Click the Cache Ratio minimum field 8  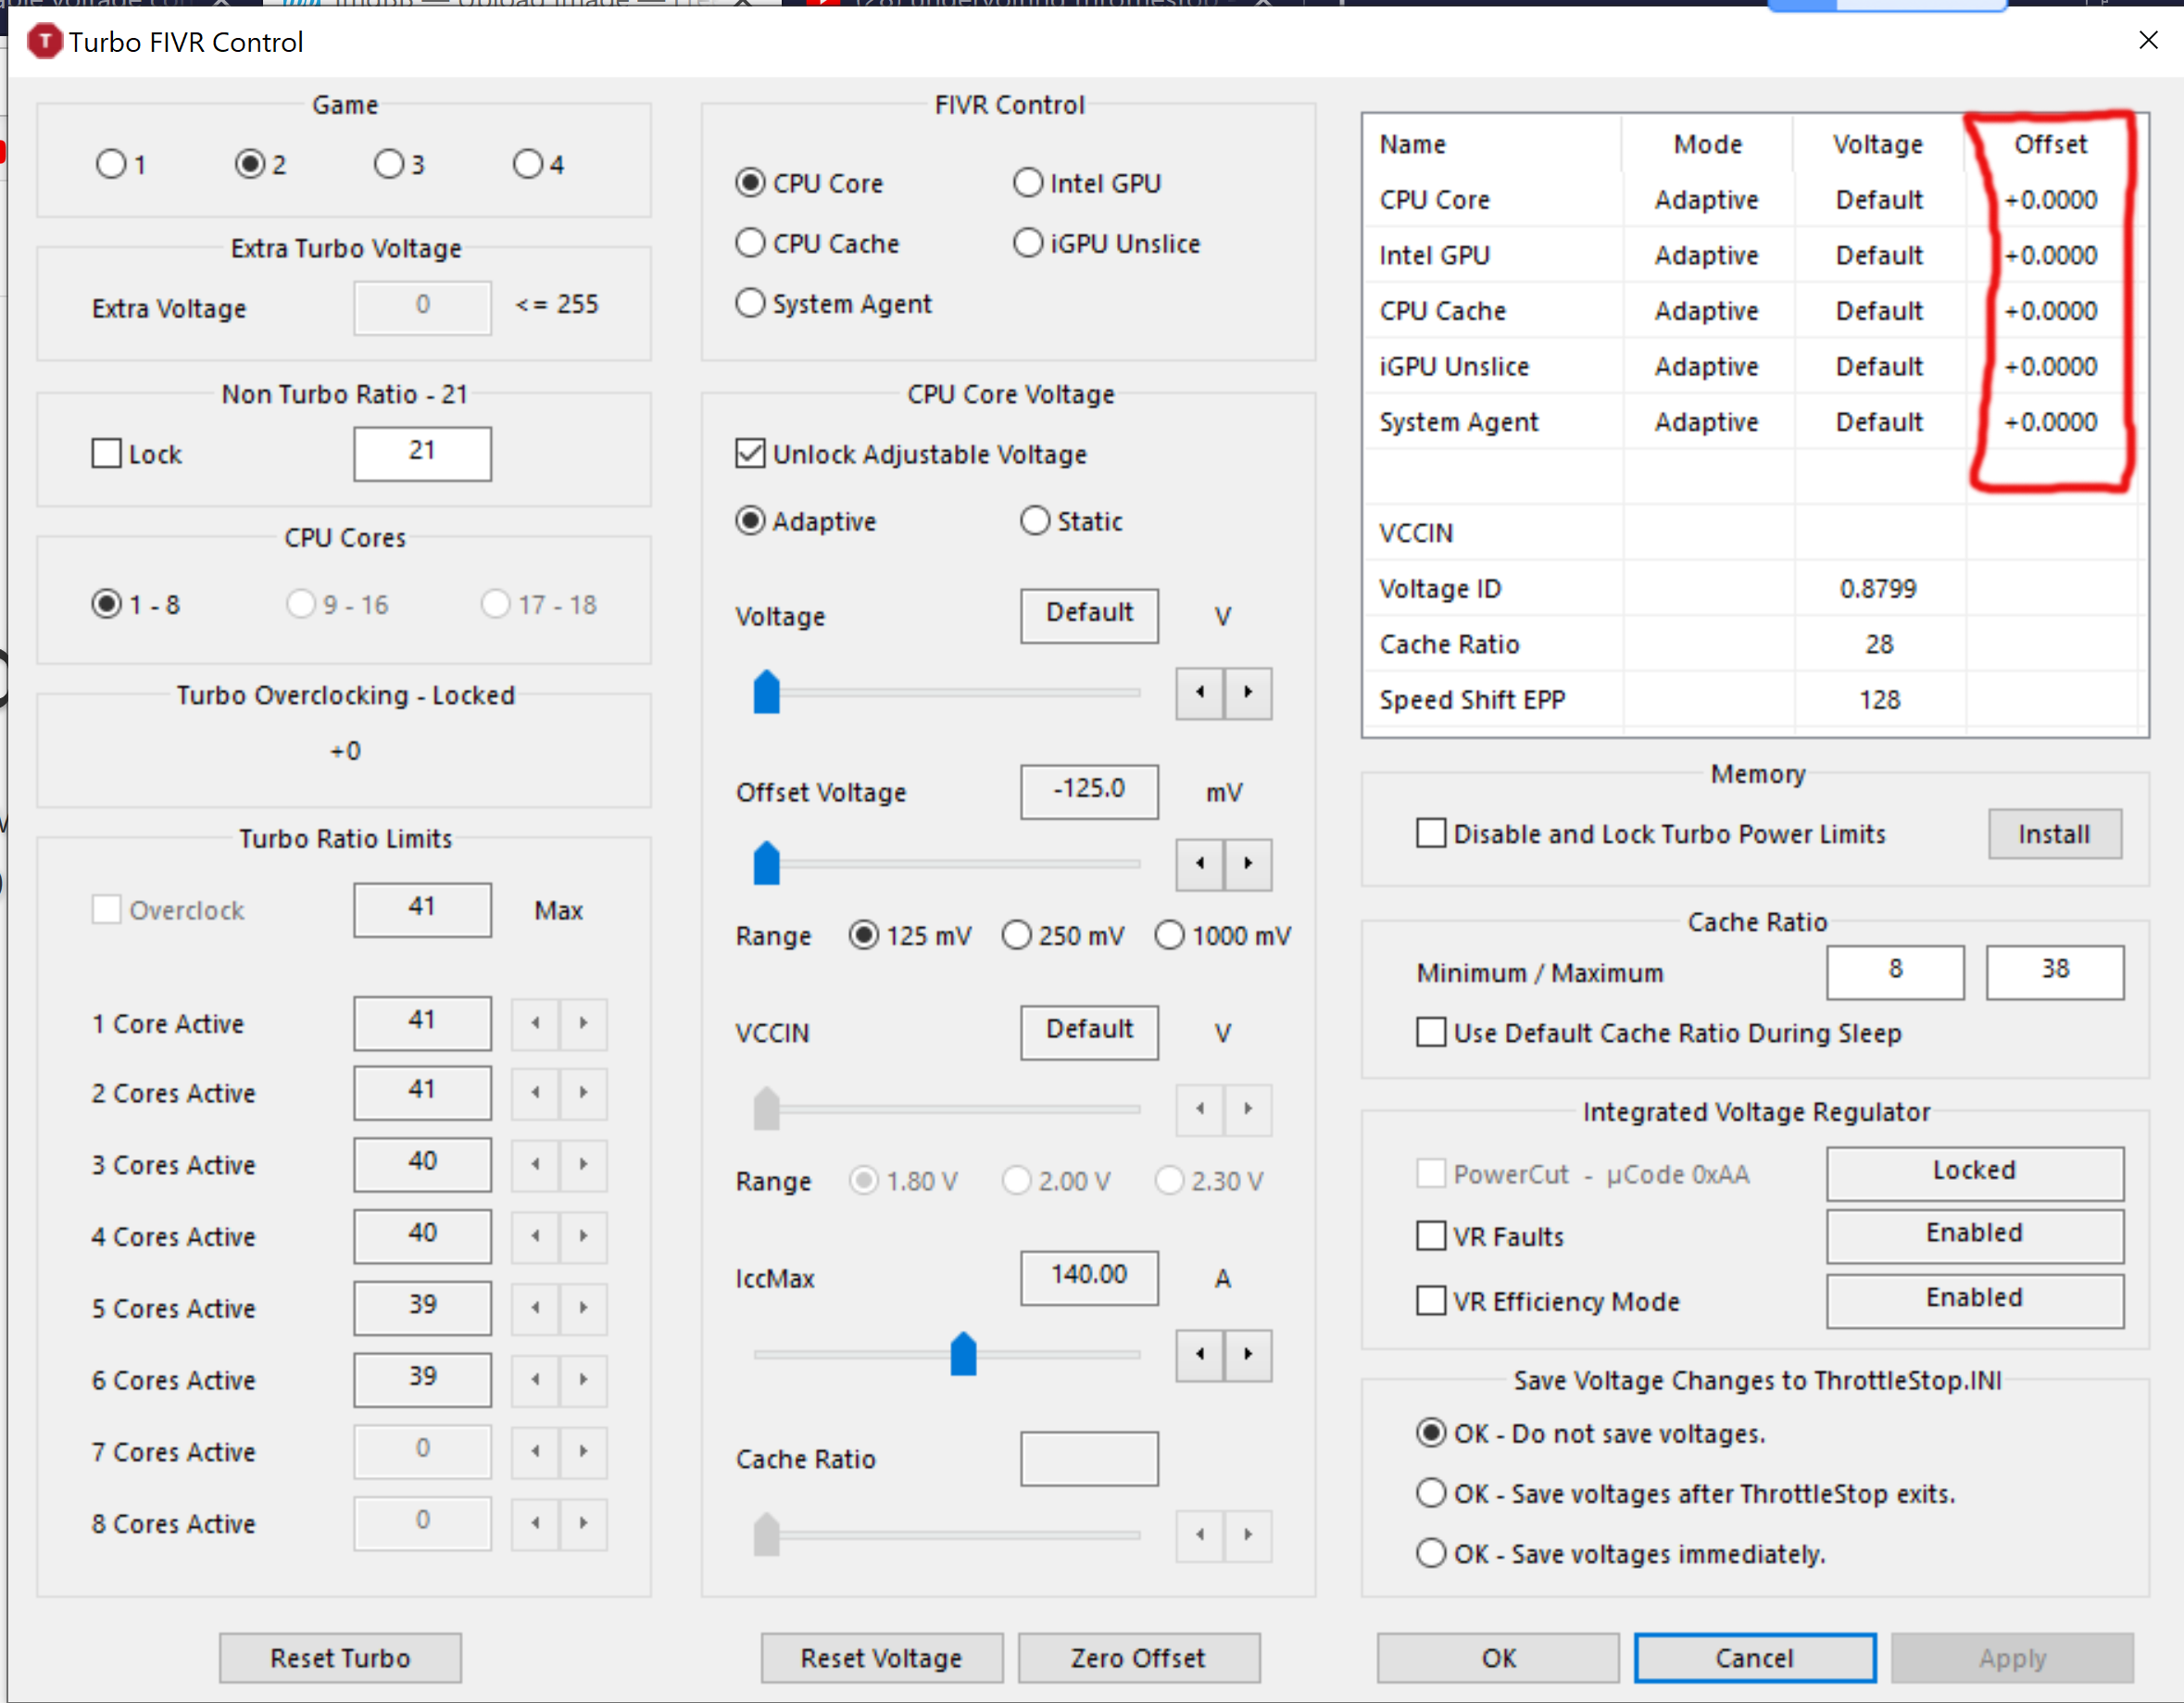click(x=1896, y=972)
